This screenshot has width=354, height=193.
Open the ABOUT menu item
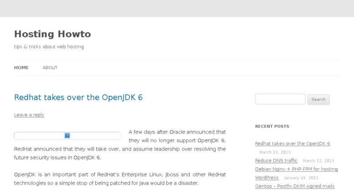tap(50, 68)
